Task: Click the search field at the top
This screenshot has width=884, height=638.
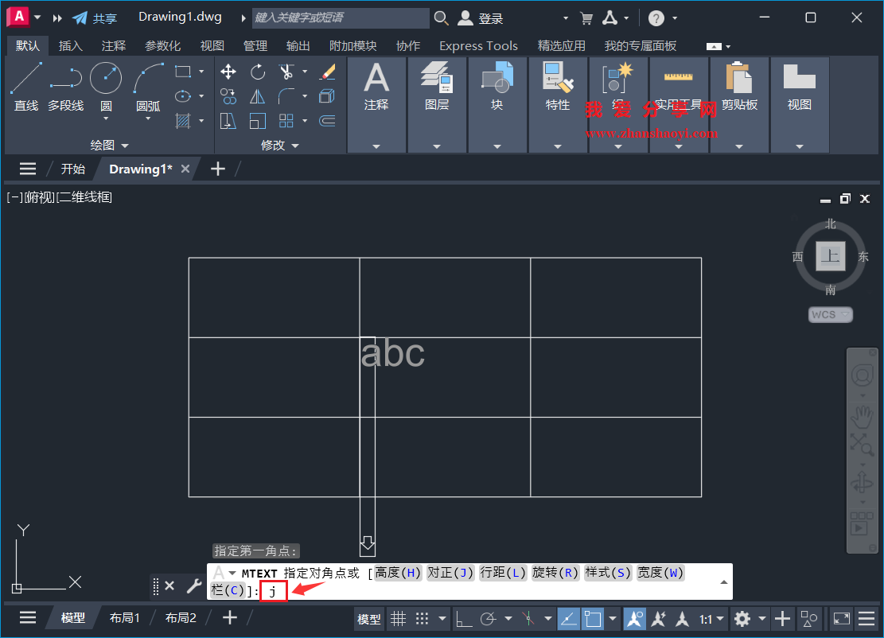Action: point(342,17)
